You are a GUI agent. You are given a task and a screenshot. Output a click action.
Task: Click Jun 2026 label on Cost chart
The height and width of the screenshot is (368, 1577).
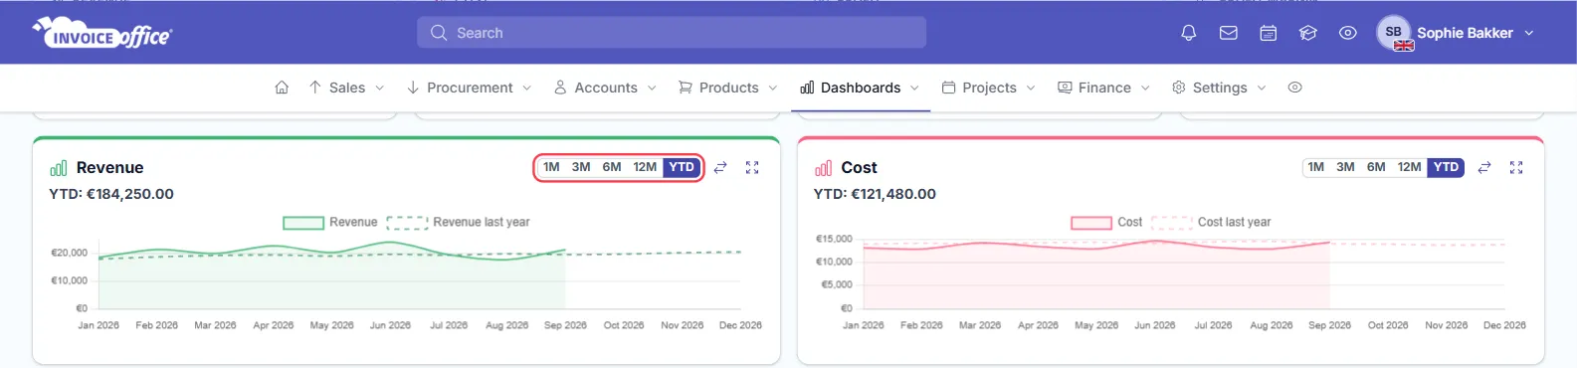[x=1154, y=325]
